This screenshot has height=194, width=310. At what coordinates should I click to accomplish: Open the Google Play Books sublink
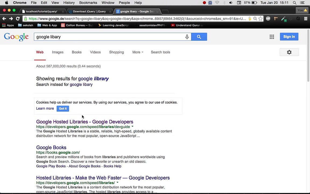pyautogui.click(x=51, y=166)
